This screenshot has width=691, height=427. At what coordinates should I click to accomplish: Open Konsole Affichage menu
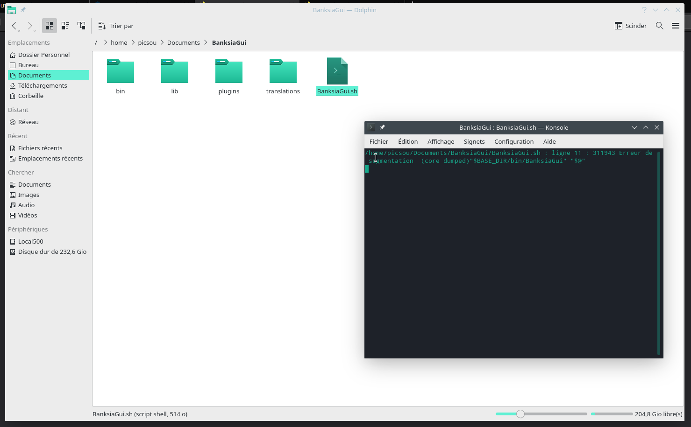441,141
